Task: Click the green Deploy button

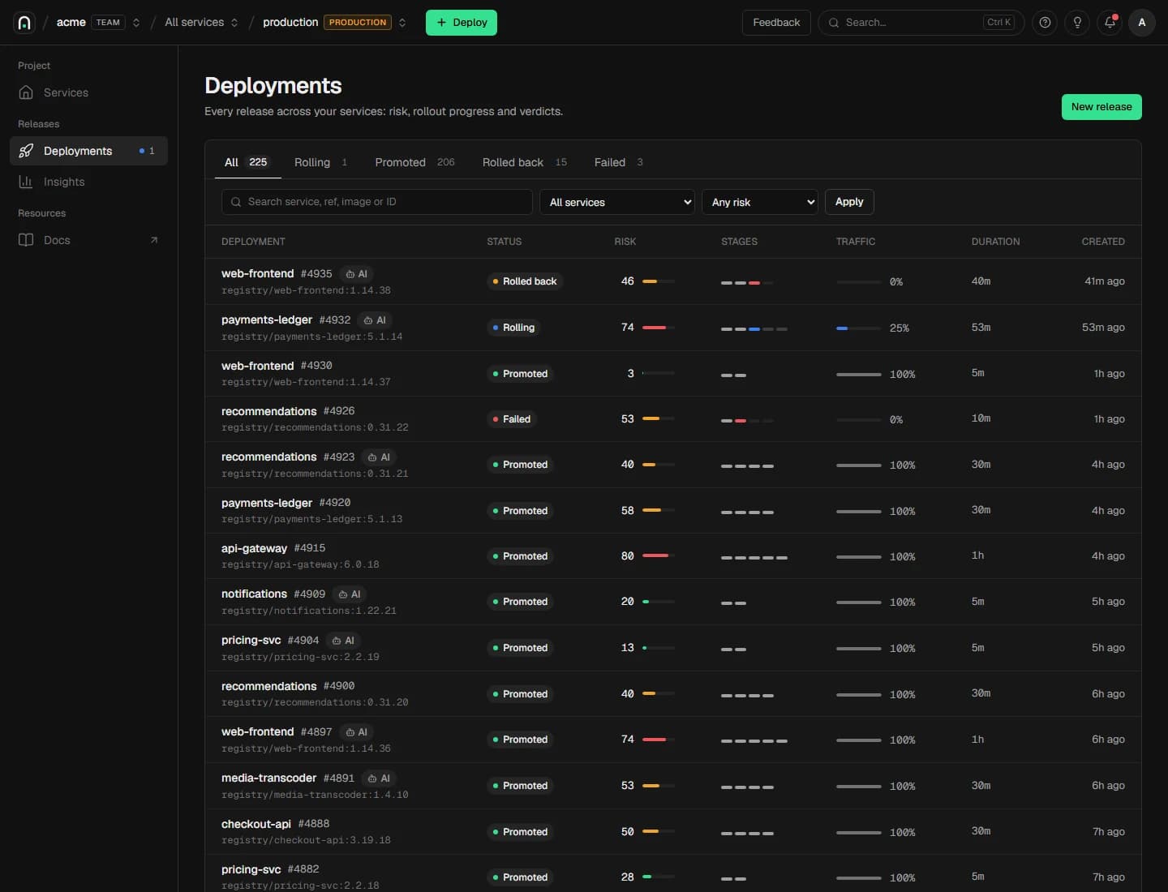Action: coord(462,23)
